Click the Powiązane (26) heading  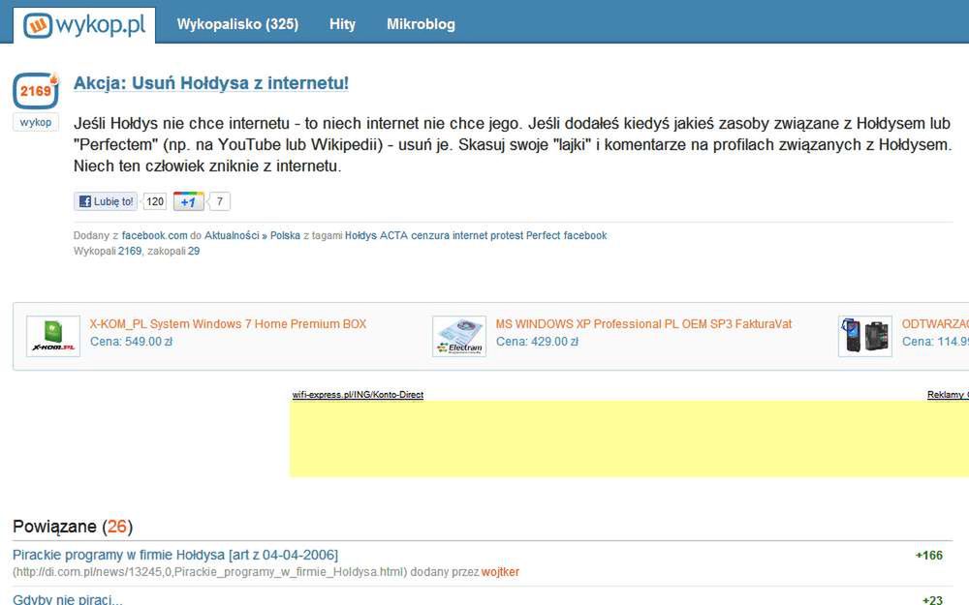pyautogui.click(x=73, y=527)
